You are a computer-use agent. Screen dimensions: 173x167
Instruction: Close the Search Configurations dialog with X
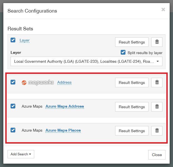tap(163, 9)
